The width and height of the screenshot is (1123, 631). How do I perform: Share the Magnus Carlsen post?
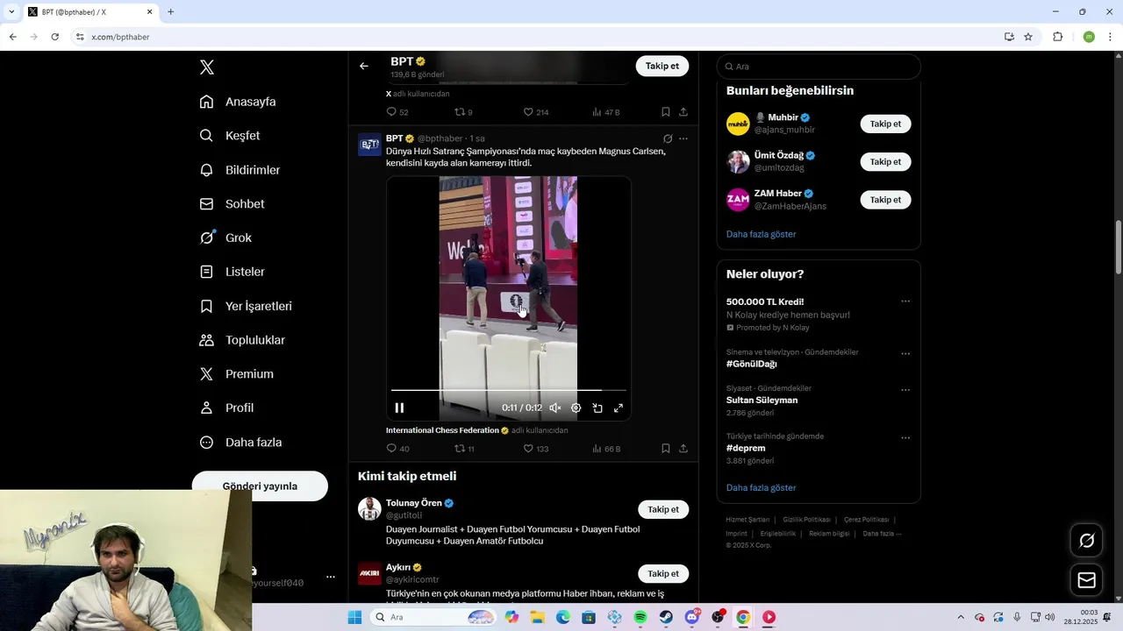point(683,449)
